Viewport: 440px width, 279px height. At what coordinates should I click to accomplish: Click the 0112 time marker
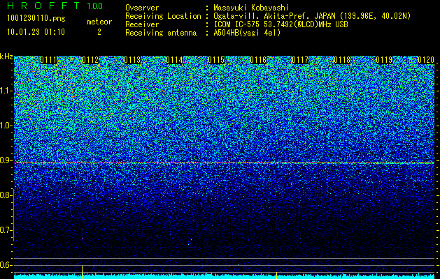[90, 60]
